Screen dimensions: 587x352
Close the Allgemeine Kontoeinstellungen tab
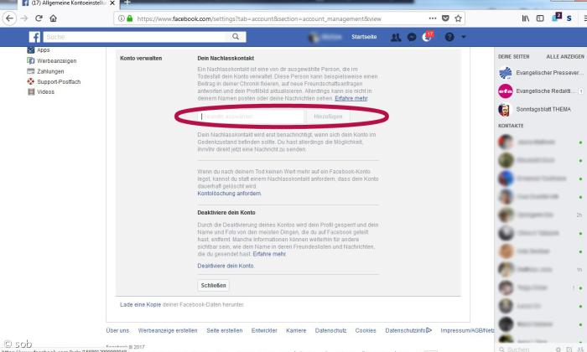[x=112, y=3]
